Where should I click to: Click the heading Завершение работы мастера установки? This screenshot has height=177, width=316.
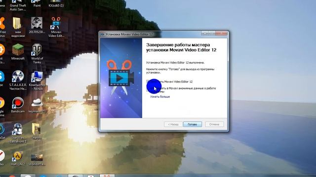point(181,47)
